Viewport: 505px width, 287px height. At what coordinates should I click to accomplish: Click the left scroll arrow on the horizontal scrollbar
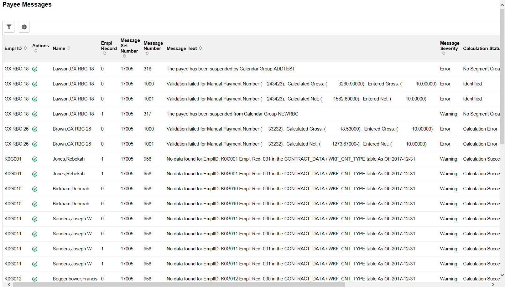pos(9,284)
